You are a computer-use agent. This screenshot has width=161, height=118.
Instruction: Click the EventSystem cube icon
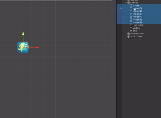129,34
